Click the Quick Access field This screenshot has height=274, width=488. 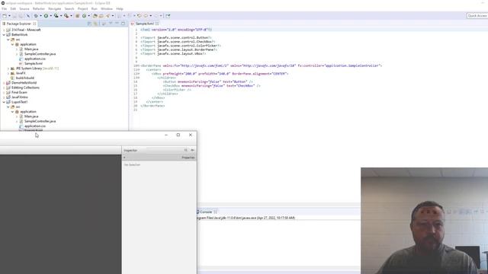(477, 15)
